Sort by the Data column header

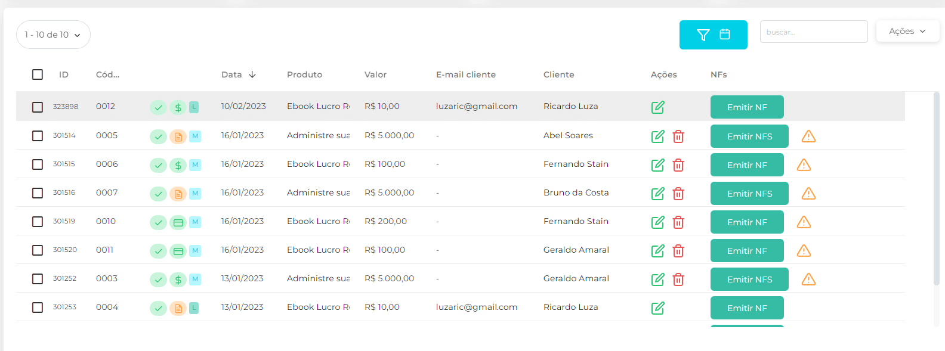(239, 74)
